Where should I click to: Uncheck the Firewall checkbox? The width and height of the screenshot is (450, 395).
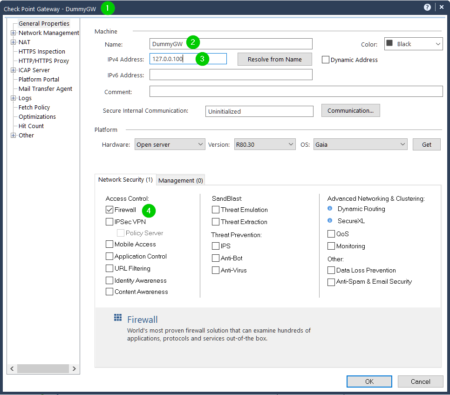click(x=109, y=210)
